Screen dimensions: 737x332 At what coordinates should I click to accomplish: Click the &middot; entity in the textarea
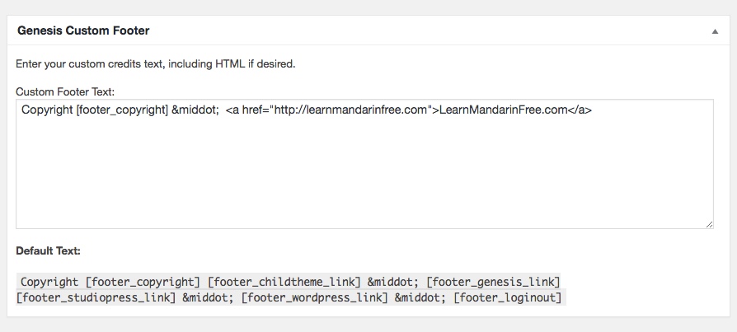click(195, 110)
